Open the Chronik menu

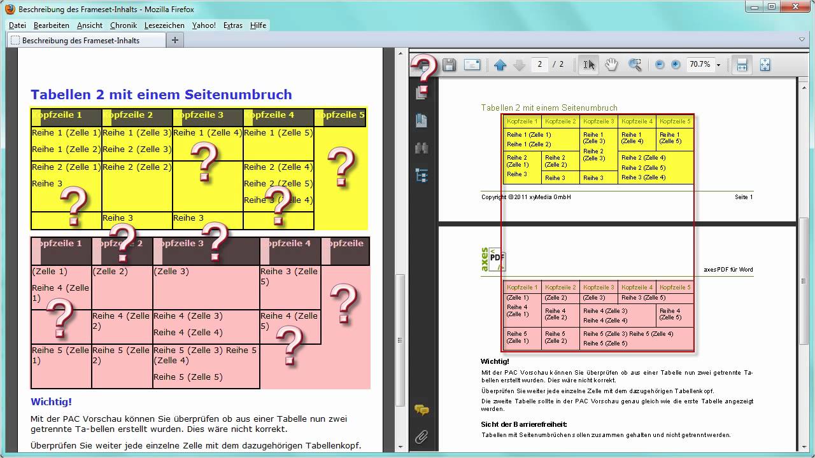point(124,25)
